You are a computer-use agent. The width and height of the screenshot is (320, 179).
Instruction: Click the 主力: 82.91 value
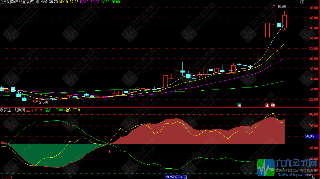[x=35, y=110]
